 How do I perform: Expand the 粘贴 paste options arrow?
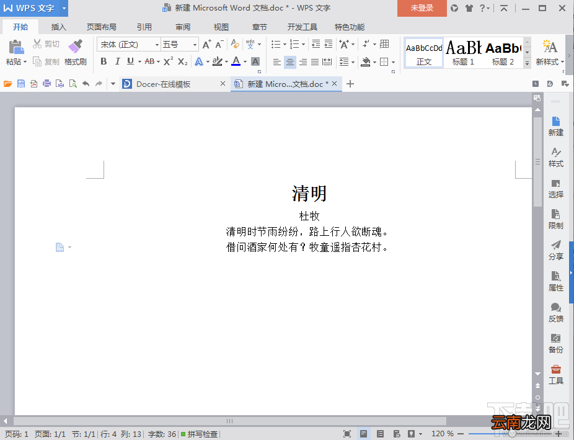pos(25,62)
